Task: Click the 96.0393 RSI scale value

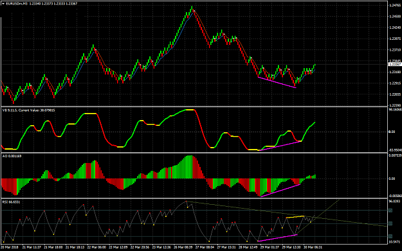Action: point(394,202)
